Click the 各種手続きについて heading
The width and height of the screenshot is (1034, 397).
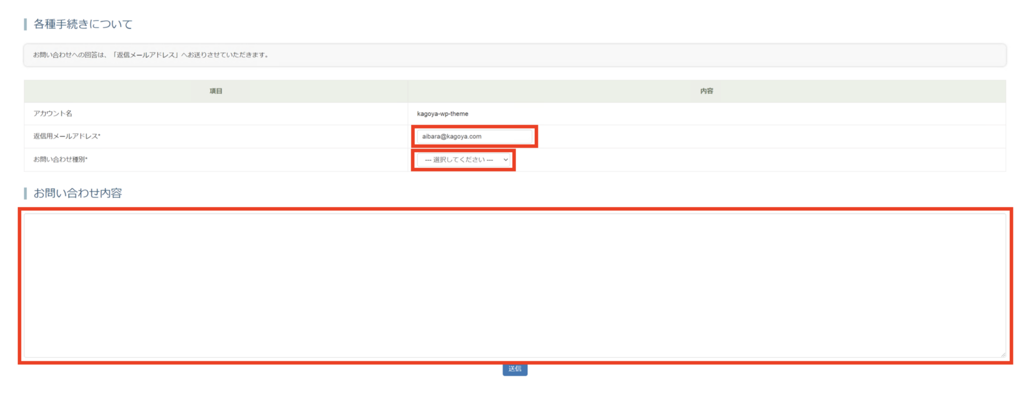pyautogui.click(x=83, y=24)
